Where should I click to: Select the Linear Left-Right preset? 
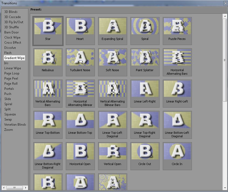pyautogui.click(x=145, y=94)
